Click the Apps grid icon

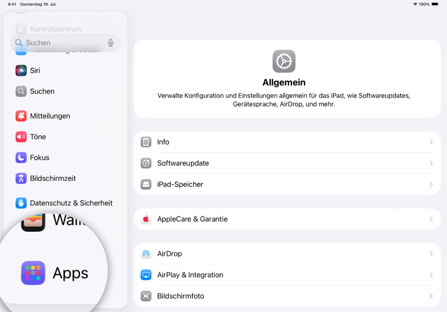(33, 273)
